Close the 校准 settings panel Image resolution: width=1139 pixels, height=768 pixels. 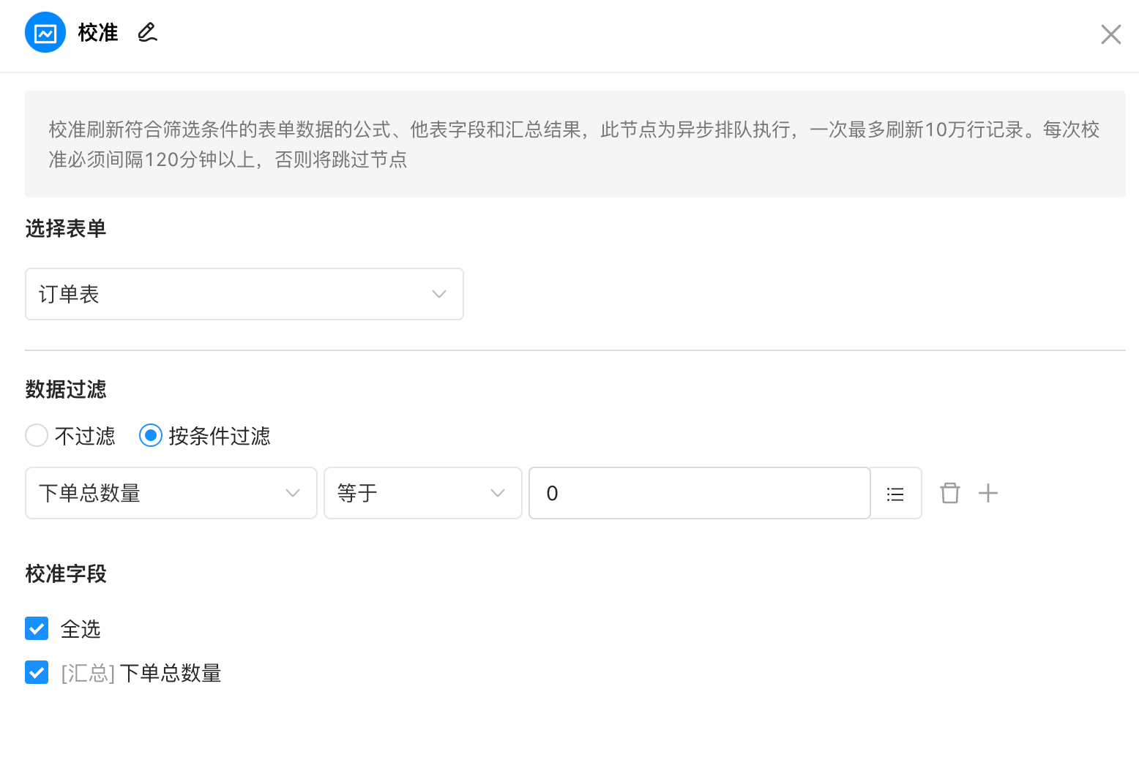(1110, 34)
